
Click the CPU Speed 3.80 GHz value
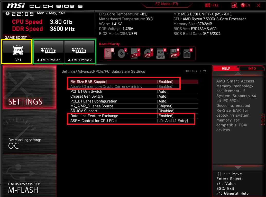pyautogui.click(x=61, y=22)
